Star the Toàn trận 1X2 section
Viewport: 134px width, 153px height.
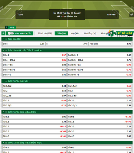[6, 39]
